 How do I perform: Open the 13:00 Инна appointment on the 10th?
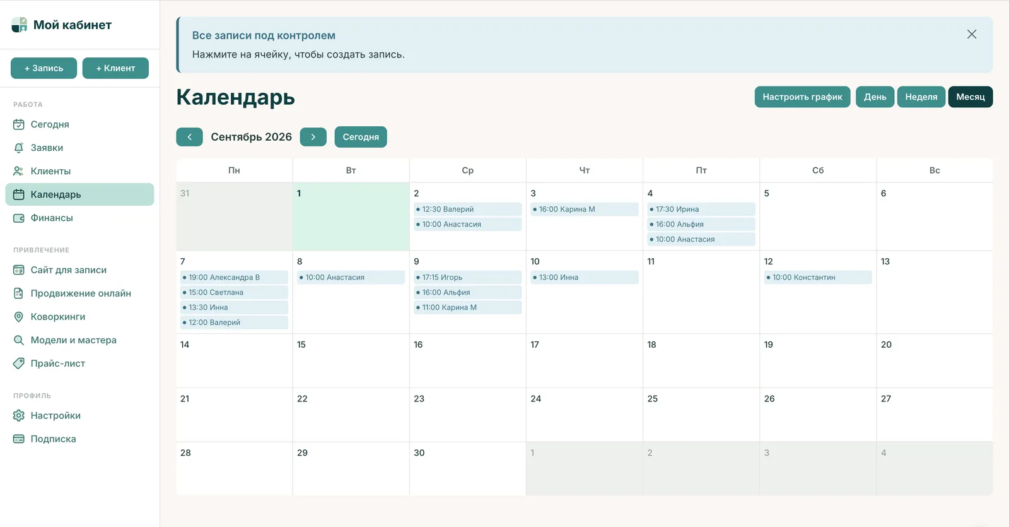[x=585, y=277]
